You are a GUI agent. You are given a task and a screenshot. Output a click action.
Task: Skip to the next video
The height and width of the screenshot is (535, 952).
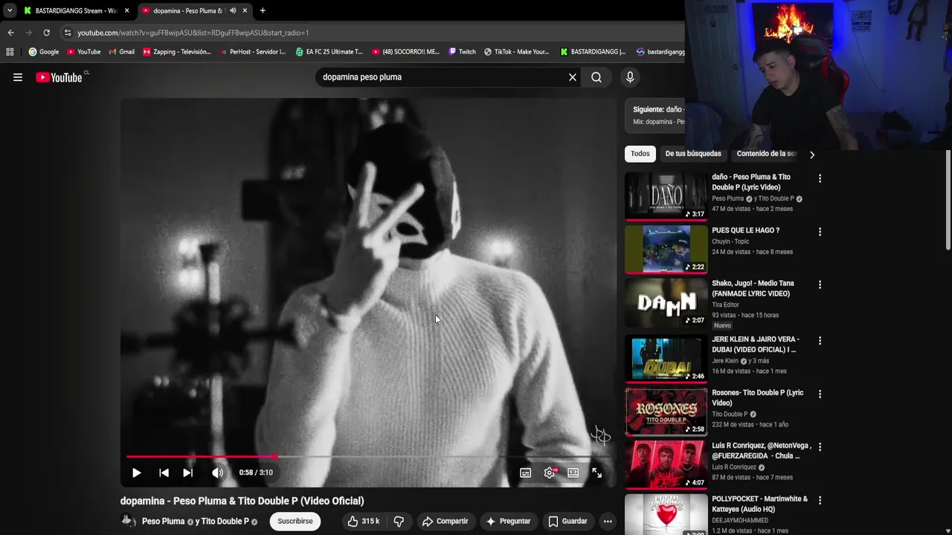coord(188,473)
